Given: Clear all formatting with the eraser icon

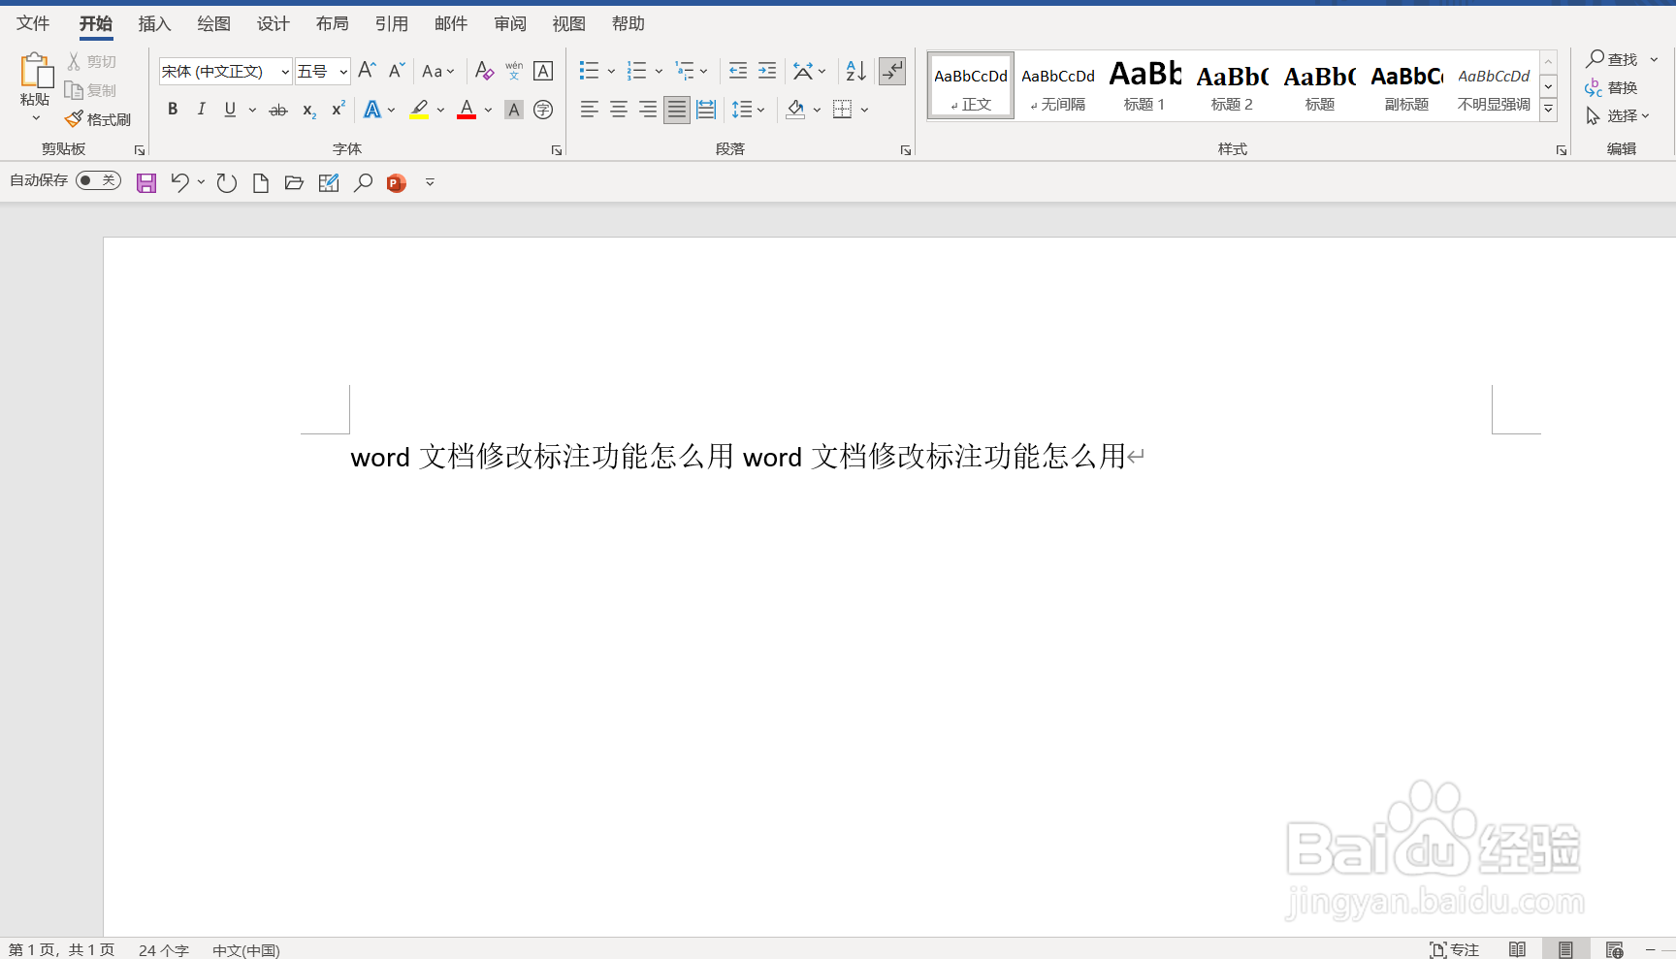Looking at the screenshot, I should point(484,71).
